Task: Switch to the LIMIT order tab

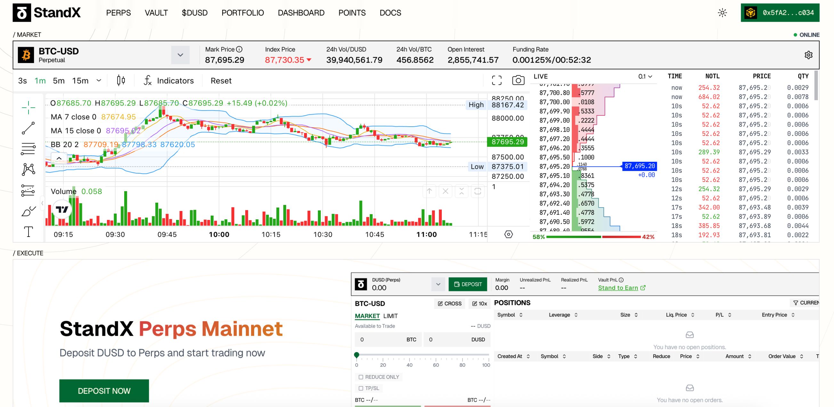Action: 391,316
